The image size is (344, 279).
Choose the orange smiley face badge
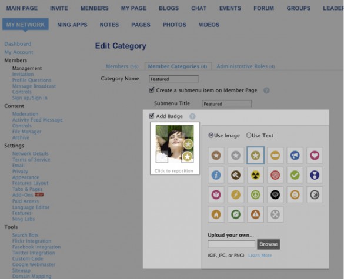[295, 194]
